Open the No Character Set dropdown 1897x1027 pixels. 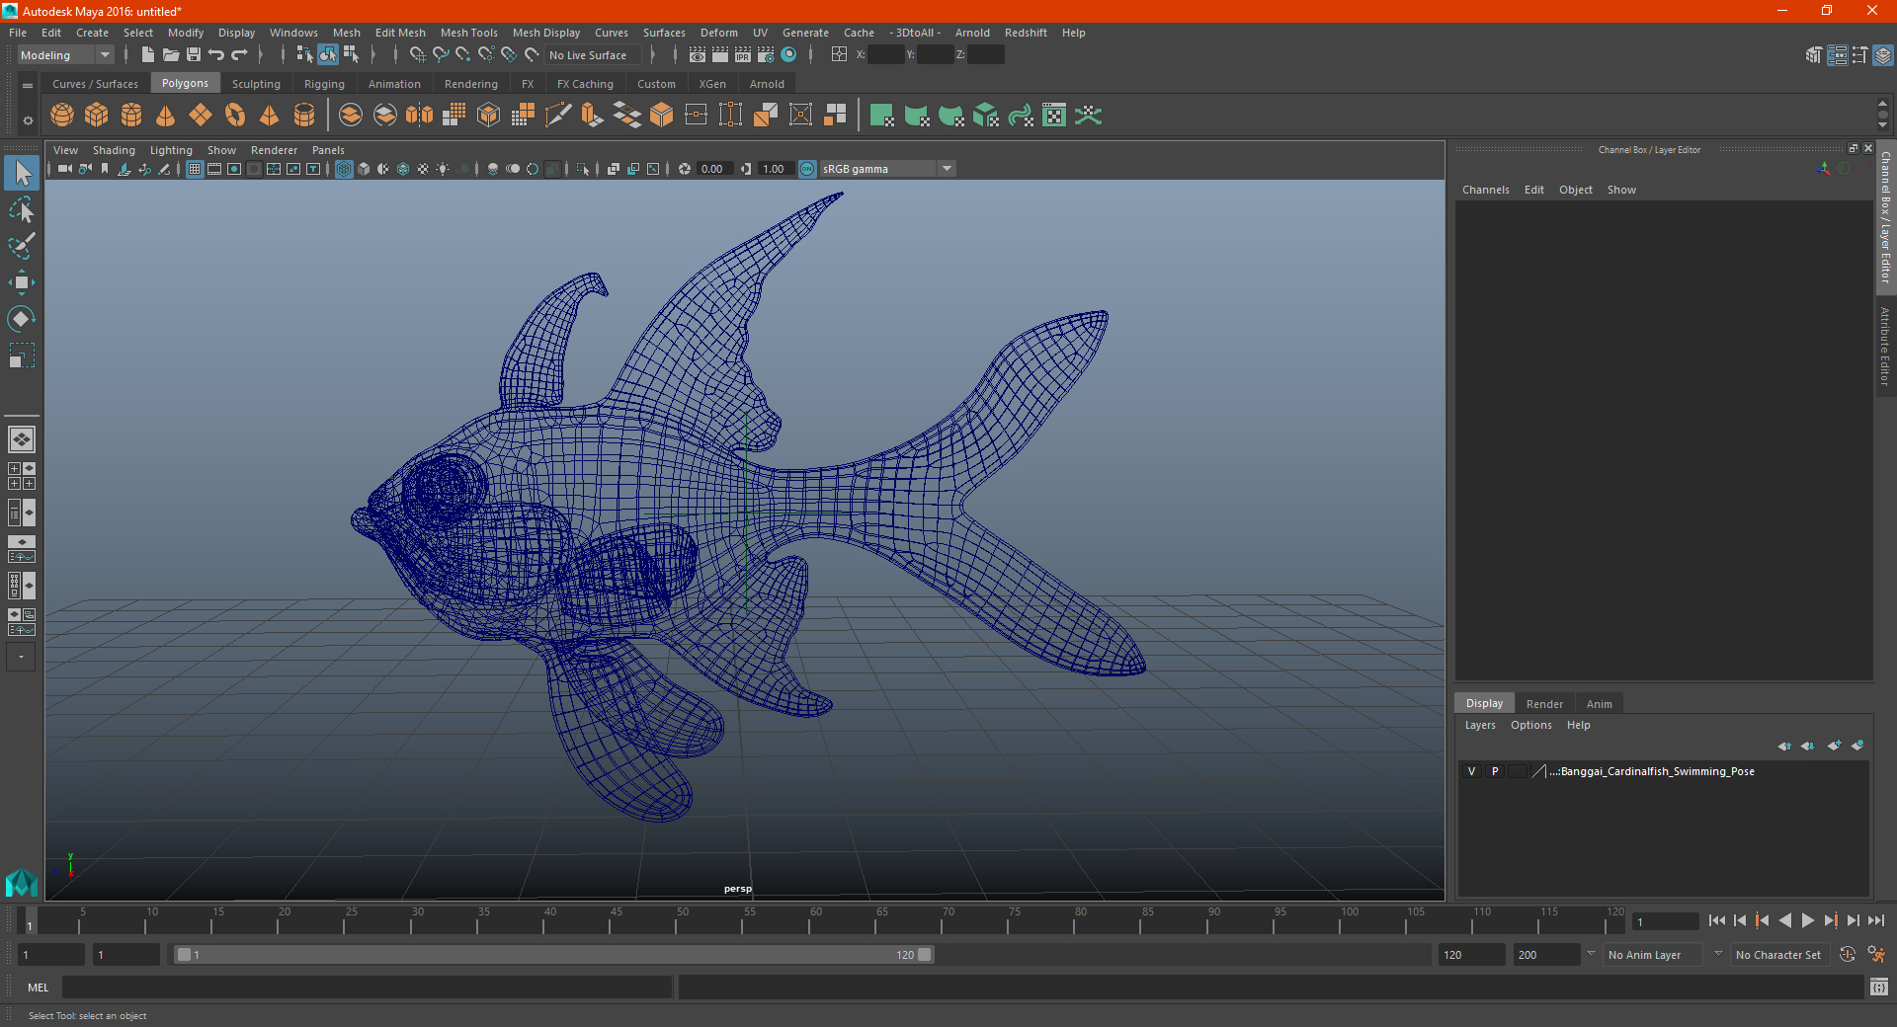pyautogui.click(x=1780, y=955)
